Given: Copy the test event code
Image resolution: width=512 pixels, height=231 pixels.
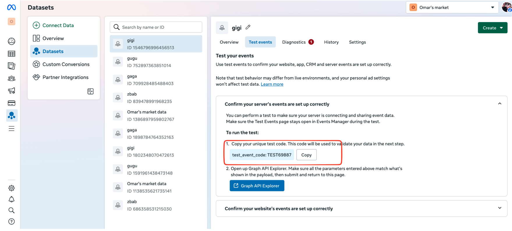Looking at the screenshot, I should tap(306, 155).
